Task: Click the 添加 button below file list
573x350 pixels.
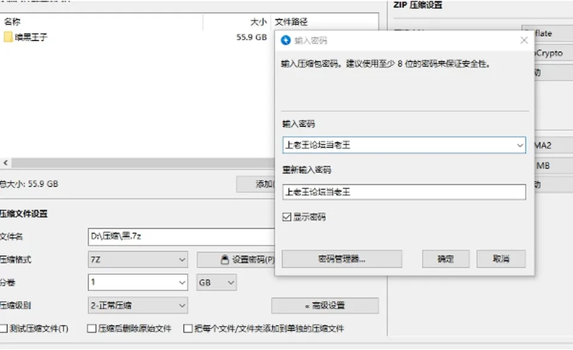Action: 255,184
